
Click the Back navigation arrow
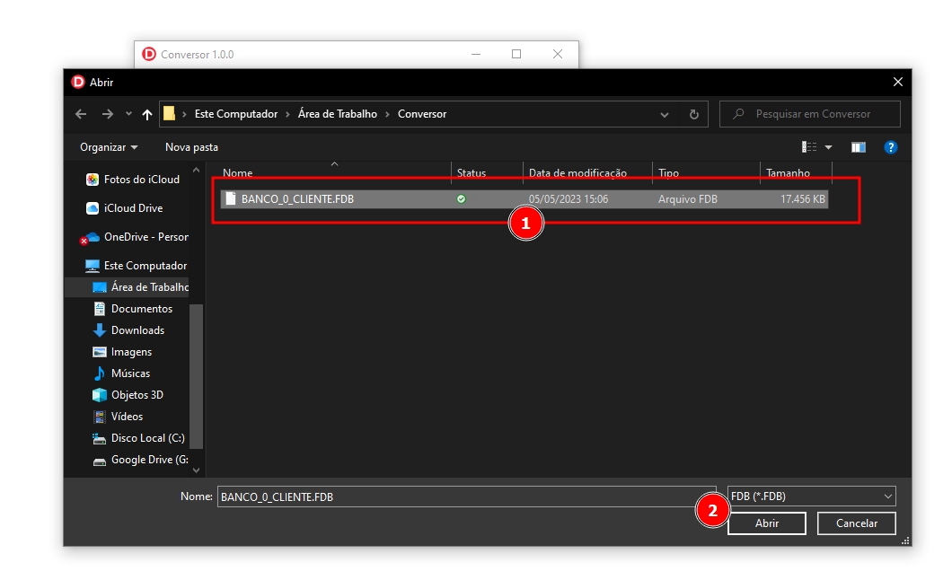click(81, 114)
